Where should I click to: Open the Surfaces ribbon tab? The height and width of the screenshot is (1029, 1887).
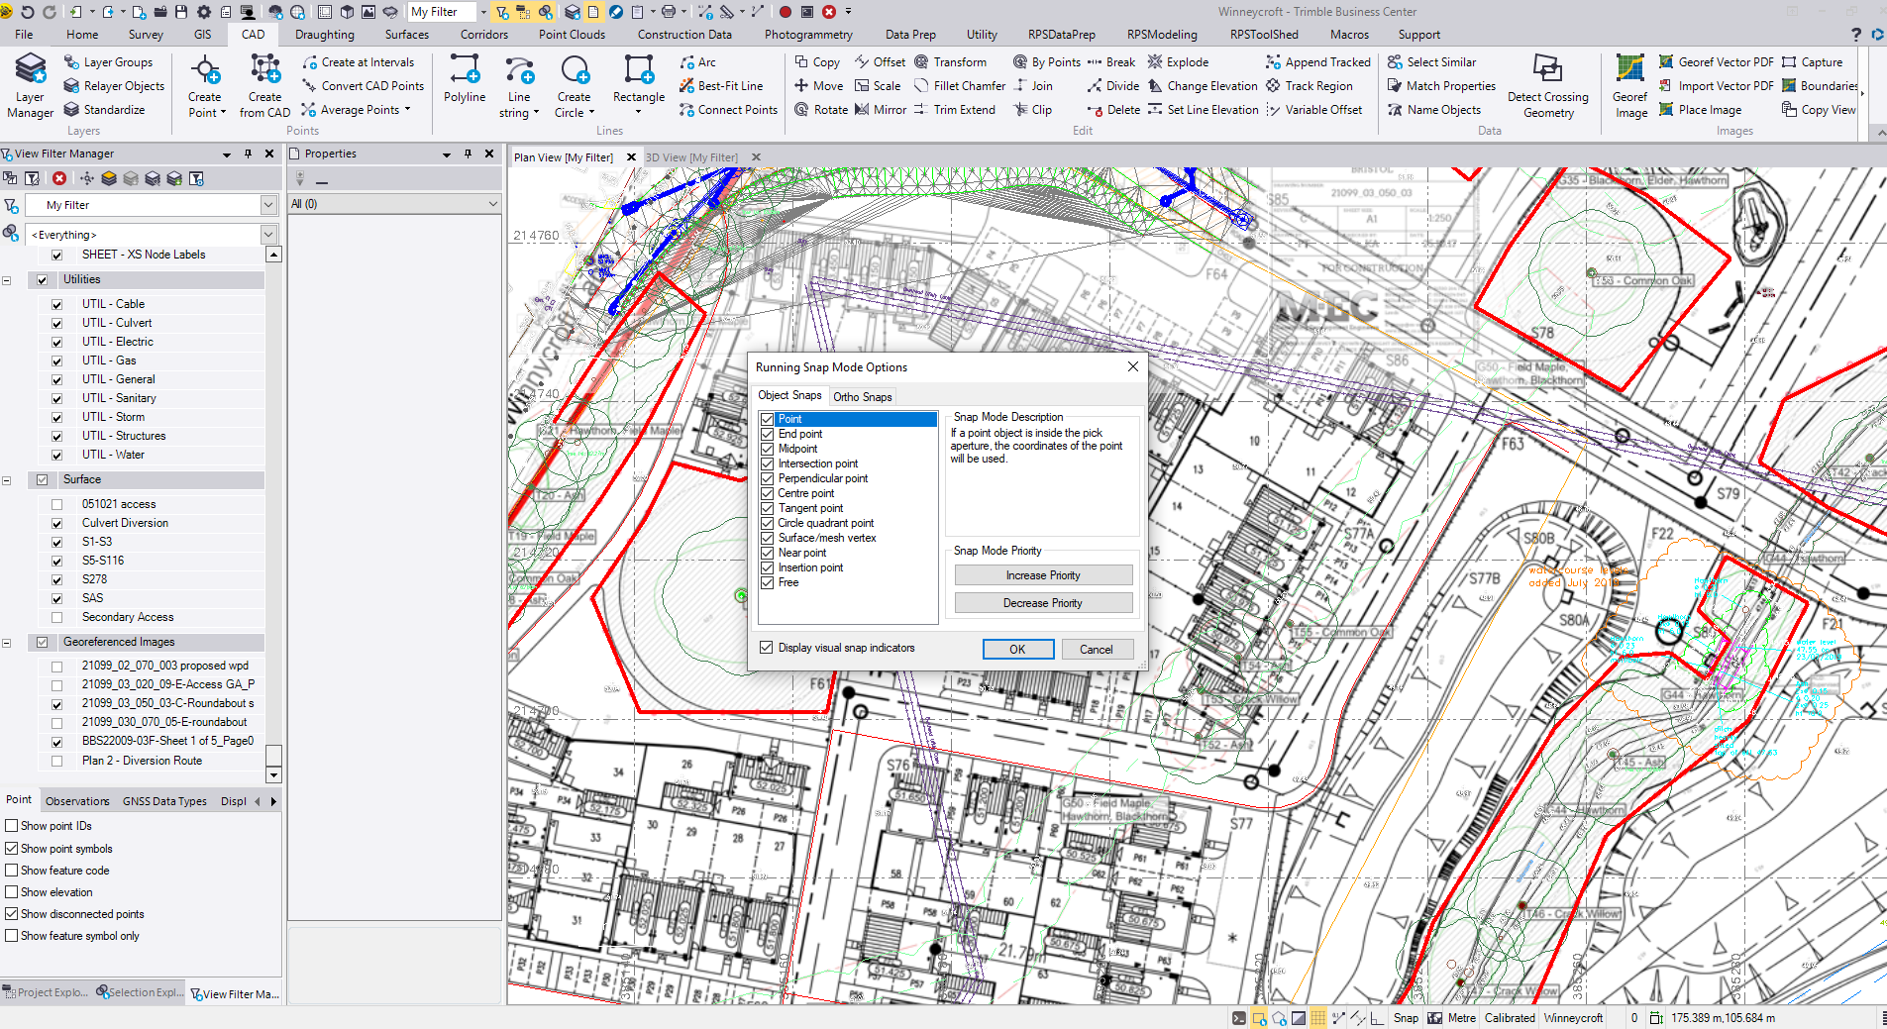point(406,35)
